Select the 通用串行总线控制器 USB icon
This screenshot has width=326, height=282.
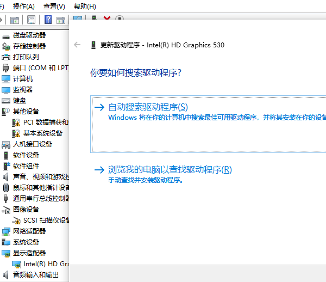click(x=6, y=199)
